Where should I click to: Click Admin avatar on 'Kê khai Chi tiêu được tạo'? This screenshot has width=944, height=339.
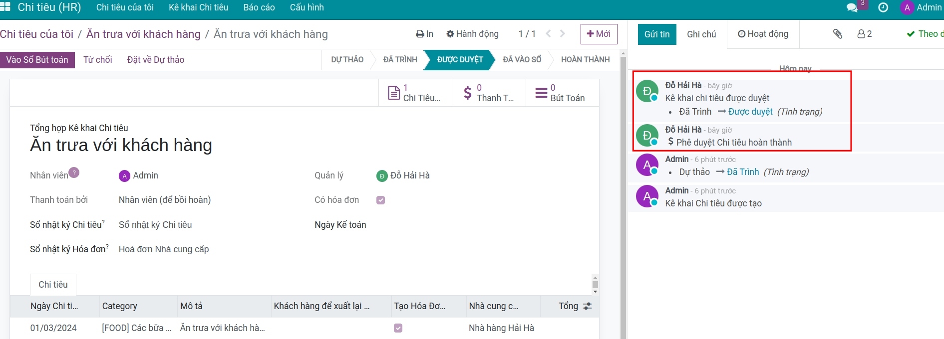(647, 196)
